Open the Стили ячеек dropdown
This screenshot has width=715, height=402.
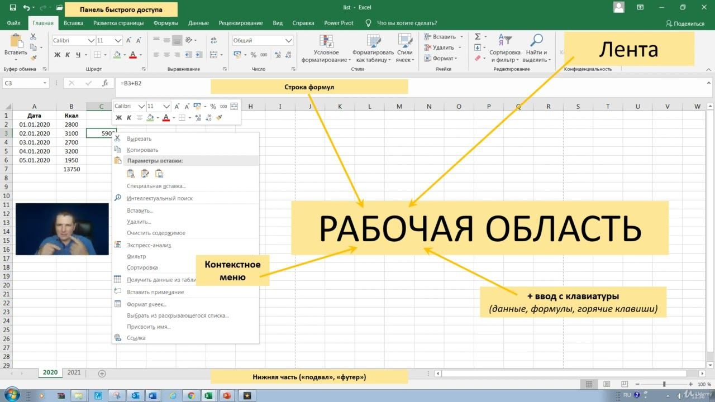pos(405,48)
